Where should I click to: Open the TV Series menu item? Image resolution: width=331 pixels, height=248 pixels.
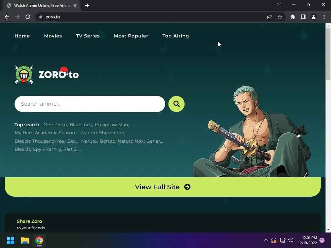tap(88, 36)
